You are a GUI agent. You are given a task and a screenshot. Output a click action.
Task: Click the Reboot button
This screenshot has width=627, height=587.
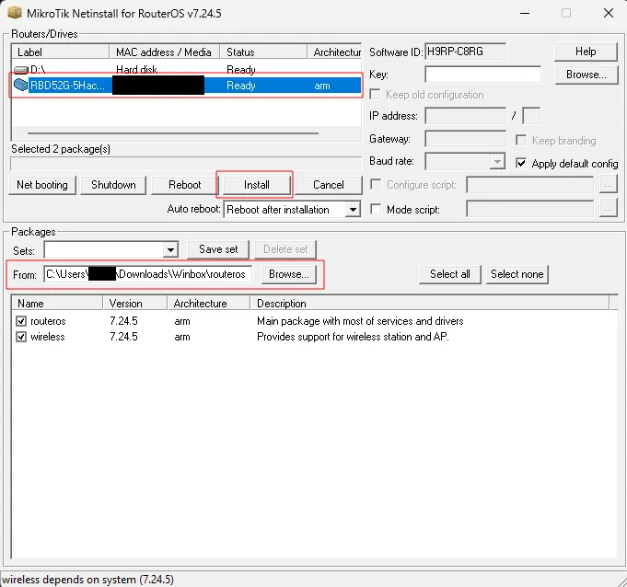coord(184,185)
